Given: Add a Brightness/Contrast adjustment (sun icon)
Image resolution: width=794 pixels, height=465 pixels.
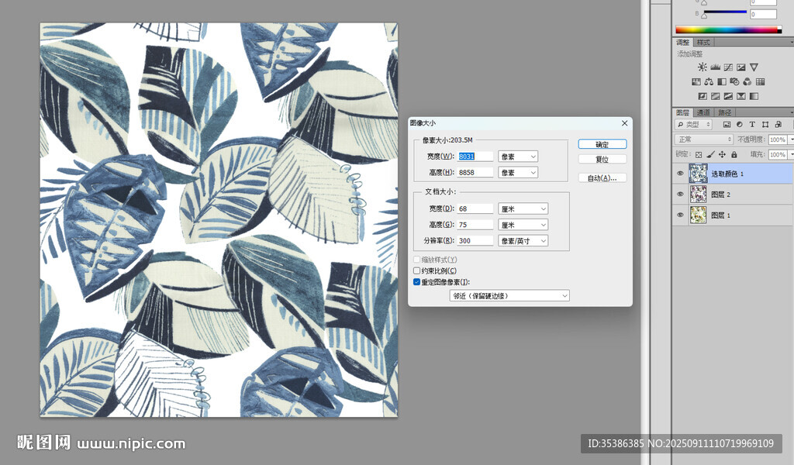Looking at the screenshot, I should tap(703, 67).
